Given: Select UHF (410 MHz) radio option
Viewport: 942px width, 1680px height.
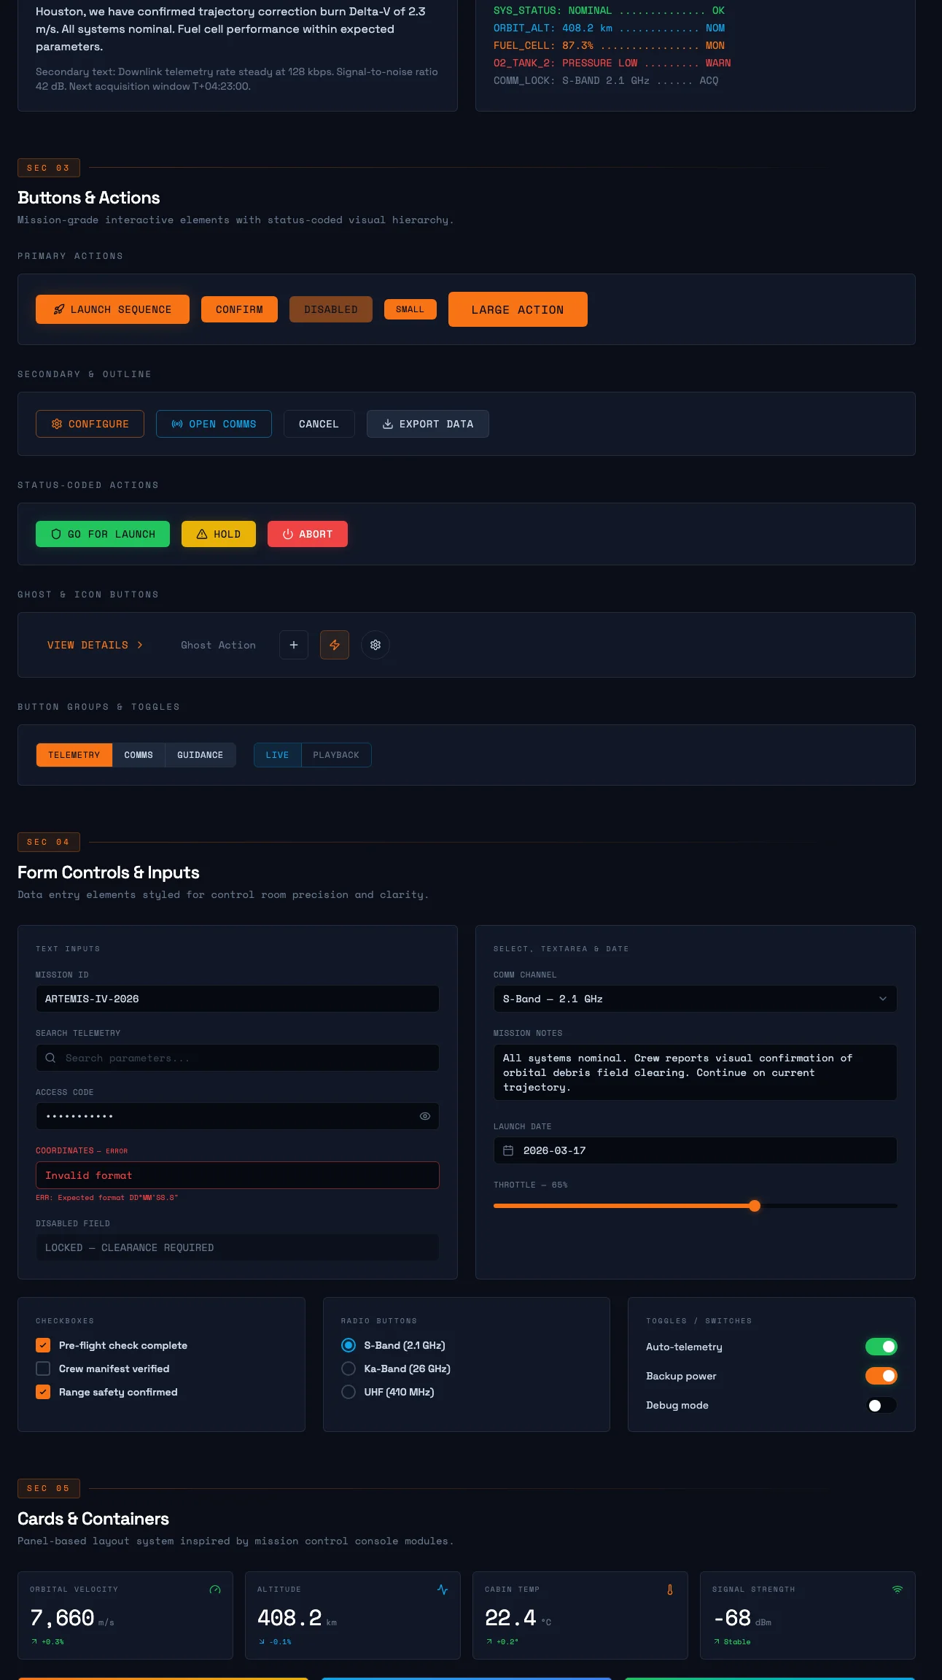Looking at the screenshot, I should coord(349,1392).
